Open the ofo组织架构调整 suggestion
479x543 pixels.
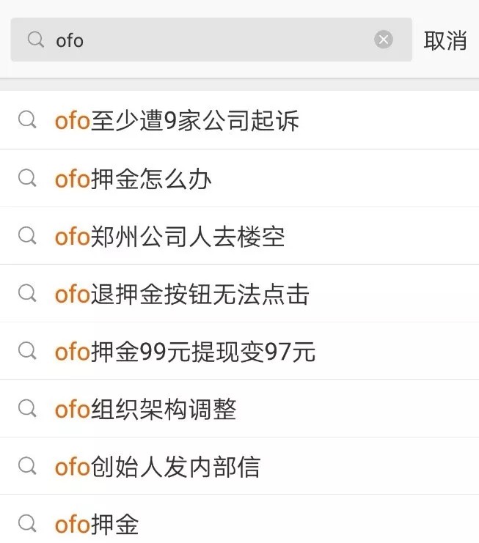point(145,409)
